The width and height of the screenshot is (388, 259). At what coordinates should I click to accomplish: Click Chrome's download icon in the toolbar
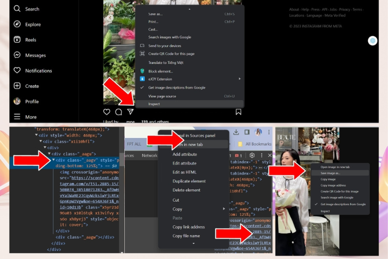(236, 132)
